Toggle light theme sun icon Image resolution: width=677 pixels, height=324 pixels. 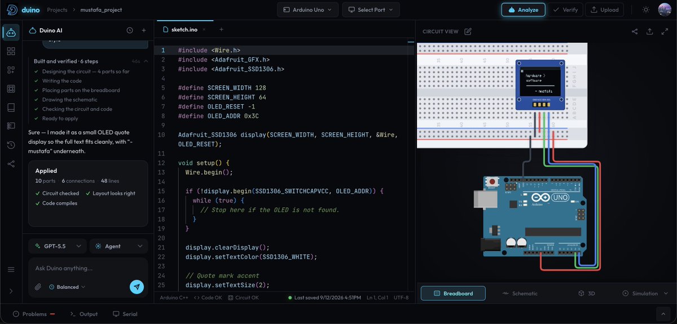[646, 10]
